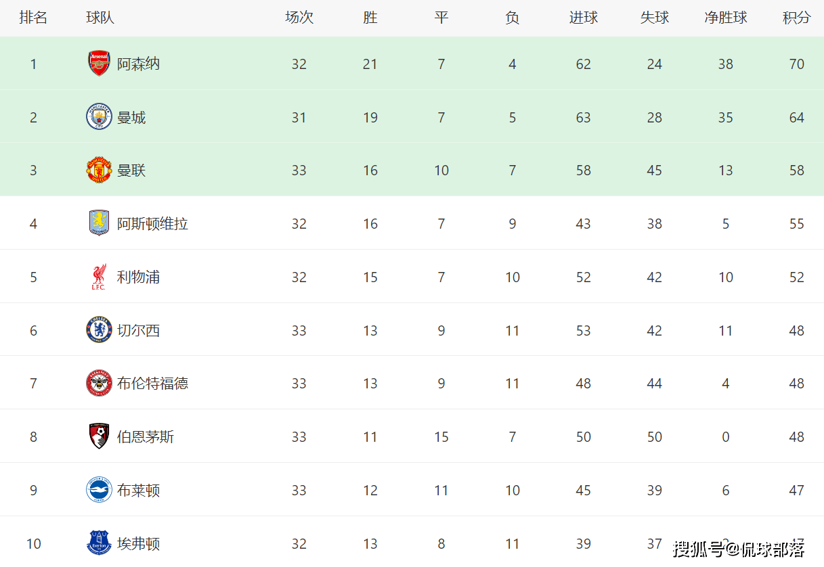Open the 布伦特福德 team link

tap(152, 384)
